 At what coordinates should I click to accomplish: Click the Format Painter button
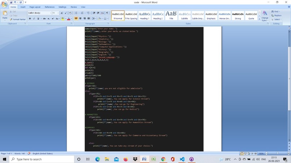coord(18,19)
